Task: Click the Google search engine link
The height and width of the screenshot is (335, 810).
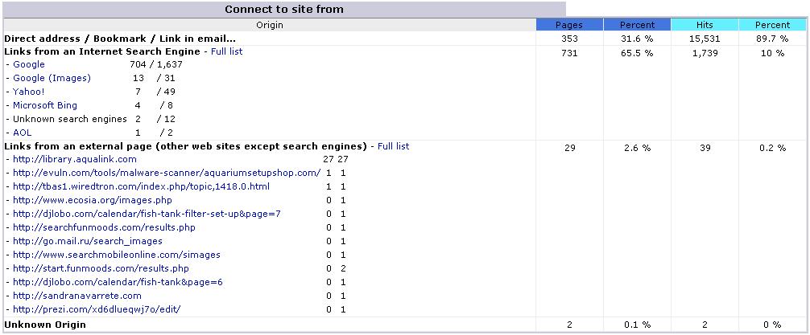Action: pyautogui.click(x=29, y=64)
